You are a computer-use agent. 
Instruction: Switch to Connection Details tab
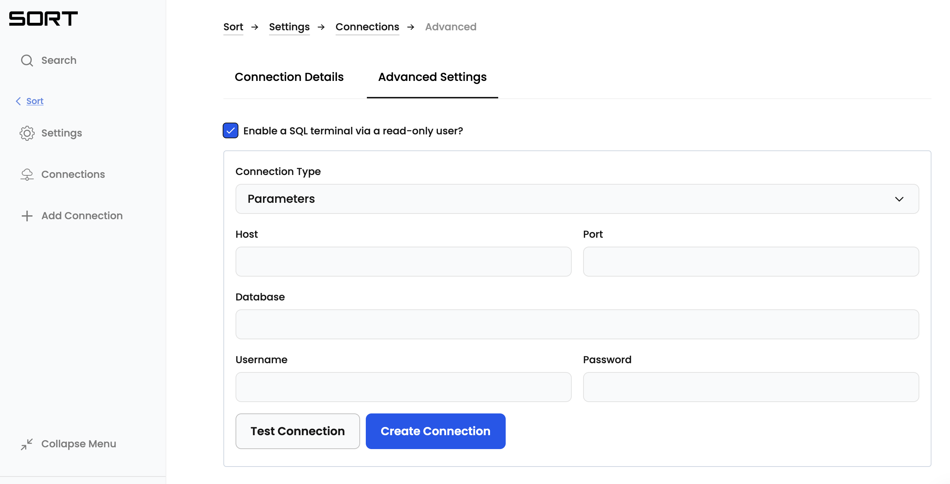[289, 77]
